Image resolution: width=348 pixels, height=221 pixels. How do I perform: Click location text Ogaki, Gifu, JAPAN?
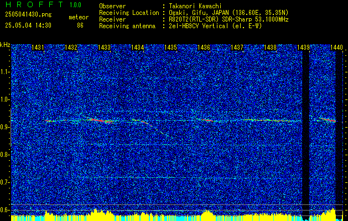[198, 13]
